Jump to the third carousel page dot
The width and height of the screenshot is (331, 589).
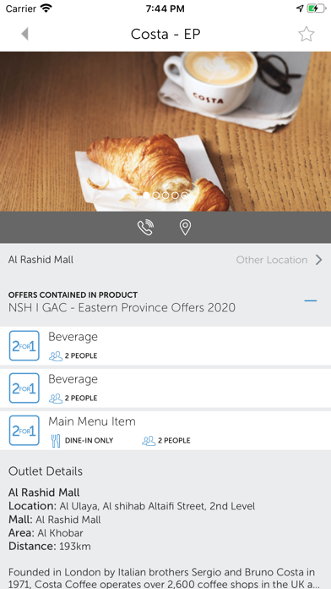click(165, 195)
